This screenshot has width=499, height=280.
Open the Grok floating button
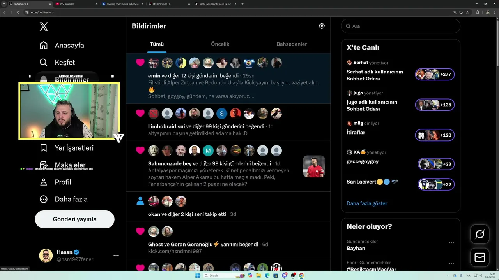[480, 234]
